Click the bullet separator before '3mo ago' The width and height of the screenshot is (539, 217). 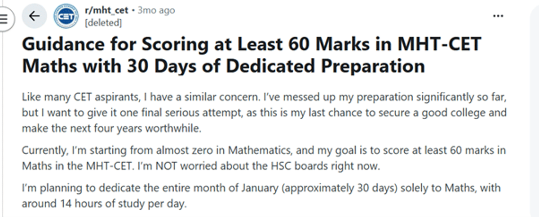[x=133, y=10]
